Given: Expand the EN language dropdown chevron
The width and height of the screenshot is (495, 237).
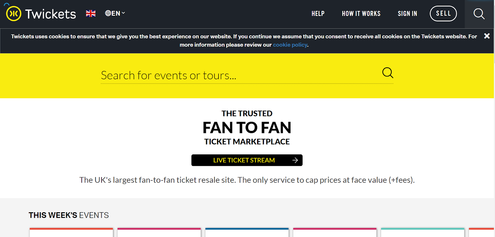Looking at the screenshot, I should [123, 13].
